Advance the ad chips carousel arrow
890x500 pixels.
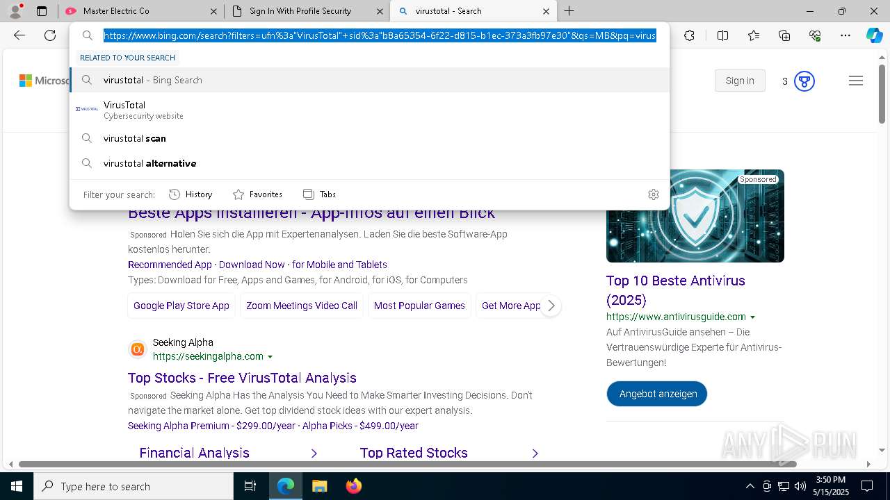pos(551,306)
